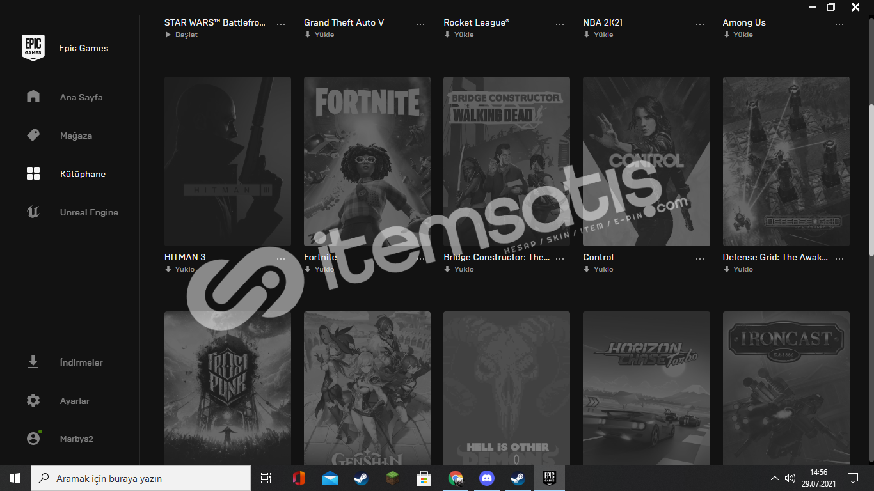Click the library vertical scrollbar
This screenshot has width=874, height=491.
click(x=870, y=180)
